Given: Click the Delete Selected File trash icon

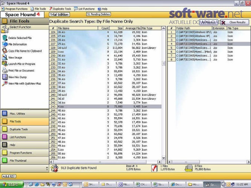Looking at the screenshot, I should pos(5,38).
